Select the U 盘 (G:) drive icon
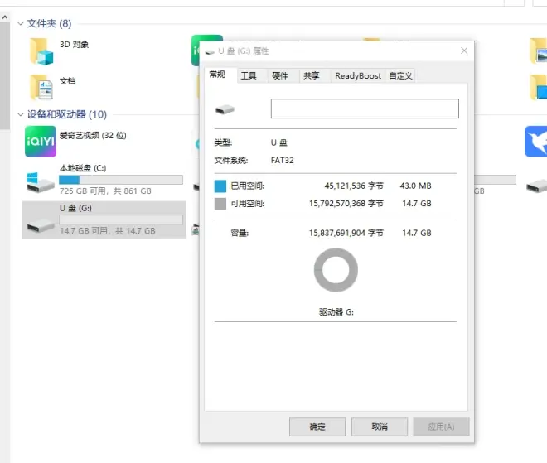 40,219
